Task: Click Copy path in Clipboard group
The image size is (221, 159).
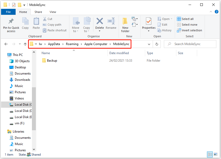Action: 52,25
